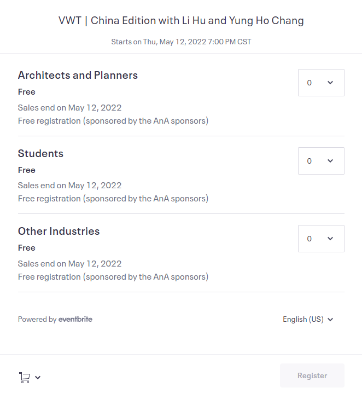Image resolution: width=362 pixels, height=399 pixels.
Task: Click zero value in Architects quantity box
Action: point(309,83)
